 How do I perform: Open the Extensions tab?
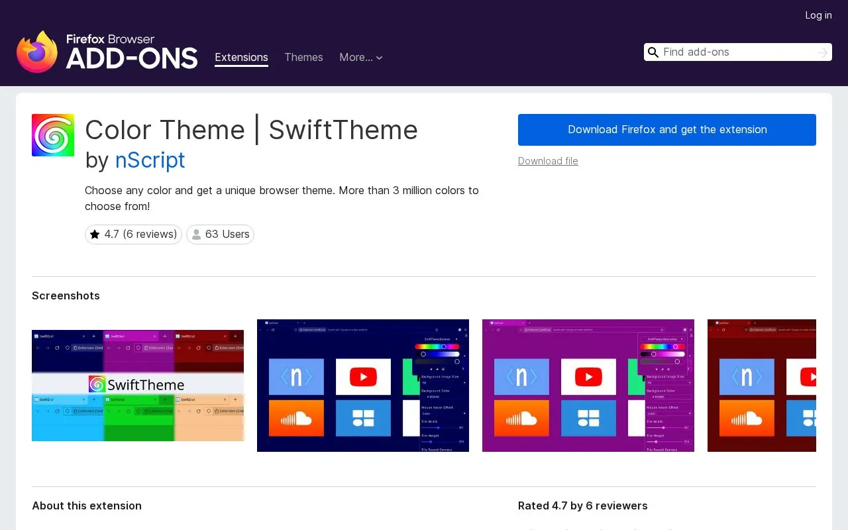tap(241, 58)
